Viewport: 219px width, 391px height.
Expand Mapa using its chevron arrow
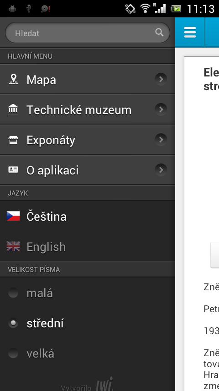click(x=161, y=79)
